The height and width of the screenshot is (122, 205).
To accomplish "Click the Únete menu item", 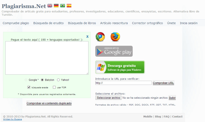I will (171, 23).
